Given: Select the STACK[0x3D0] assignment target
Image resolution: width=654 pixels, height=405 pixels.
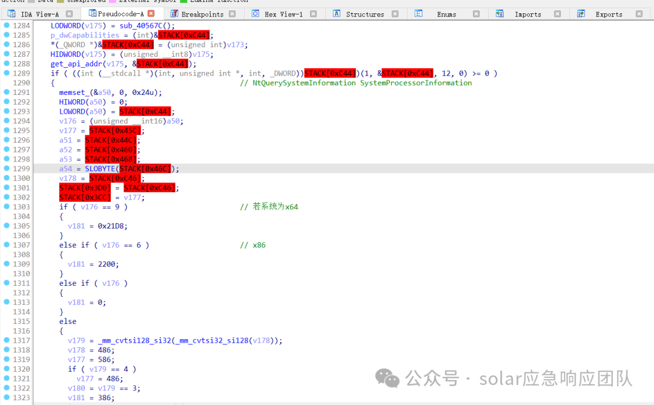Looking at the screenshot, I should pos(85,188).
